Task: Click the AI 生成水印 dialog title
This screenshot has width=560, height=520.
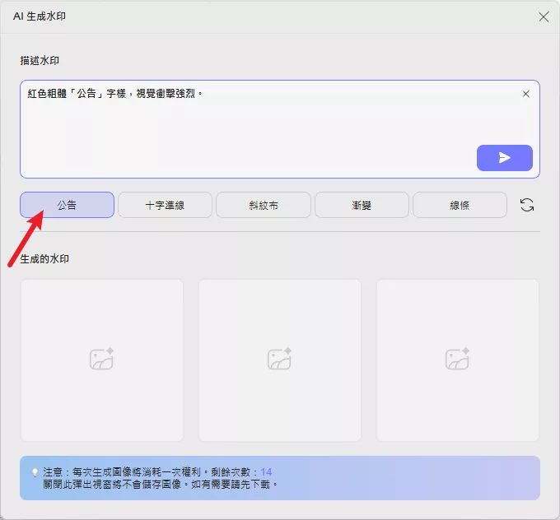Action: (40, 16)
